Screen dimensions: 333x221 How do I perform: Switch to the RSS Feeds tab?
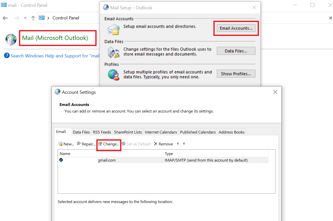point(102,132)
